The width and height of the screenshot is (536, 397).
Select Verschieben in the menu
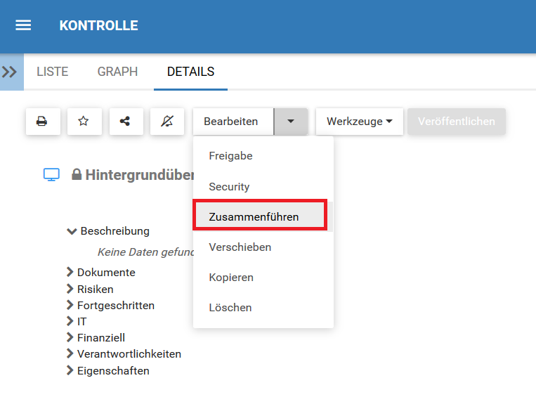pyautogui.click(x=263, y=247)
